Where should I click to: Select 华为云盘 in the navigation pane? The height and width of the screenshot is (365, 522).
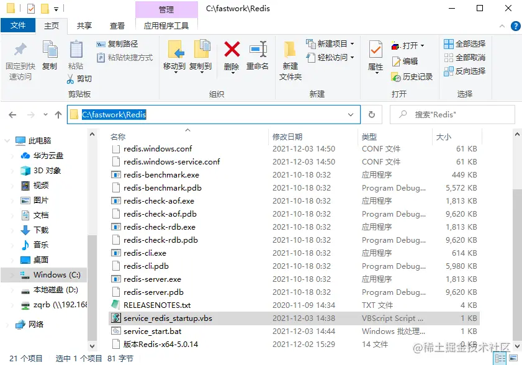pyautogui.click(x=42, y=156)
